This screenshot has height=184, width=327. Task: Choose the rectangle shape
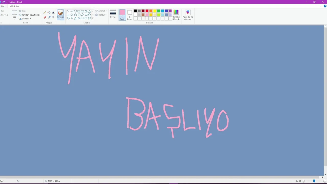[79, 11]
